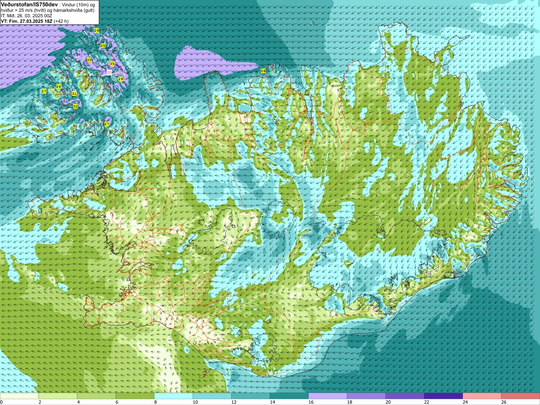The height and width of the screenshot is (405, 540).
Task: Pick the dark teal 14–16 legend swatch
Action: pos(289,396)
